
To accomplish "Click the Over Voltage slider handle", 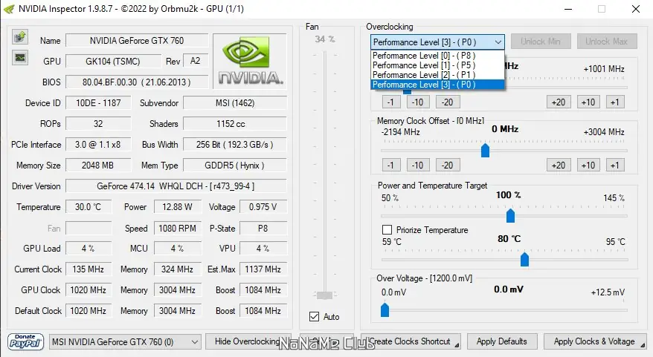I will (385, 309).
